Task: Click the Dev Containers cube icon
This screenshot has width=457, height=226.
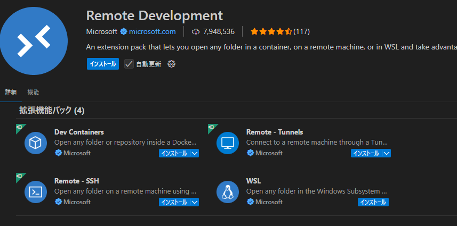Action: (36, 143)
